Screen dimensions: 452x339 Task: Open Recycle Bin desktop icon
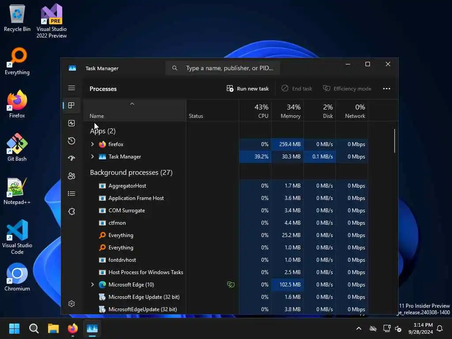tap(17, 18)
